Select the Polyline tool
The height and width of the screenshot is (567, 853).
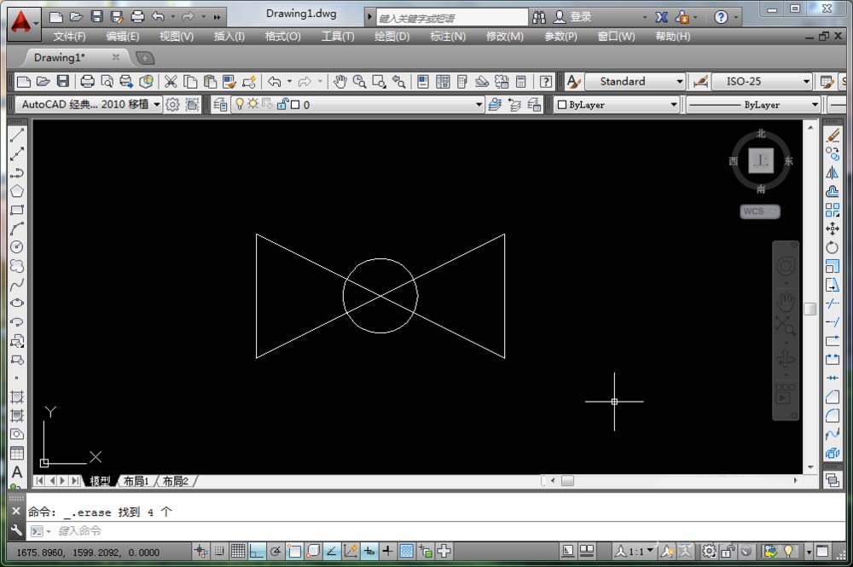(17, 173)
